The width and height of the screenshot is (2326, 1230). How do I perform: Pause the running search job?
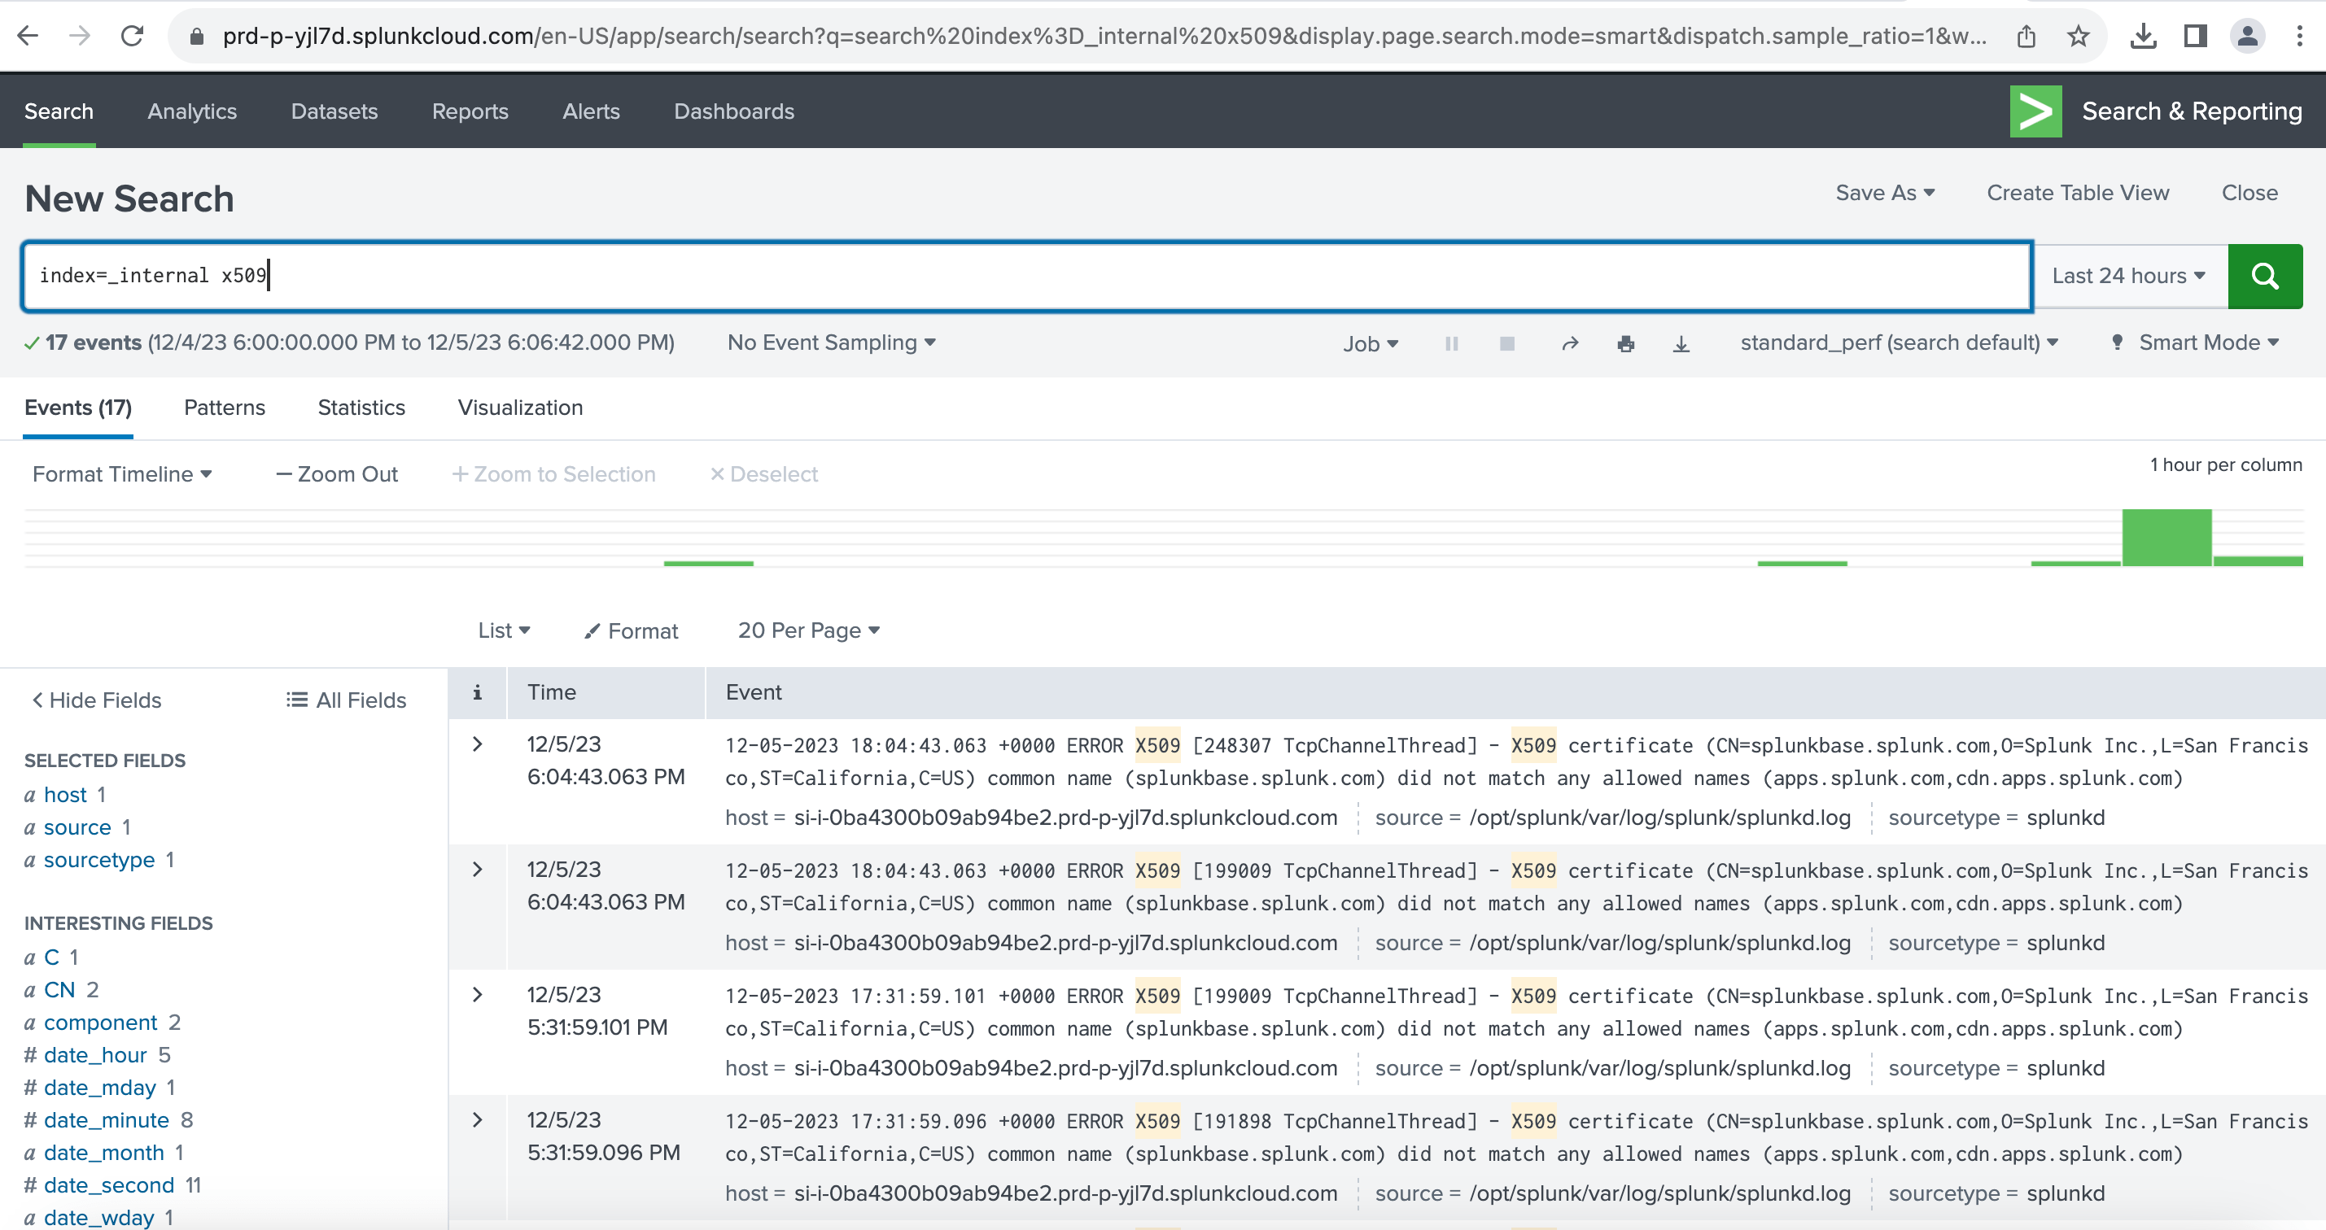1450,343
